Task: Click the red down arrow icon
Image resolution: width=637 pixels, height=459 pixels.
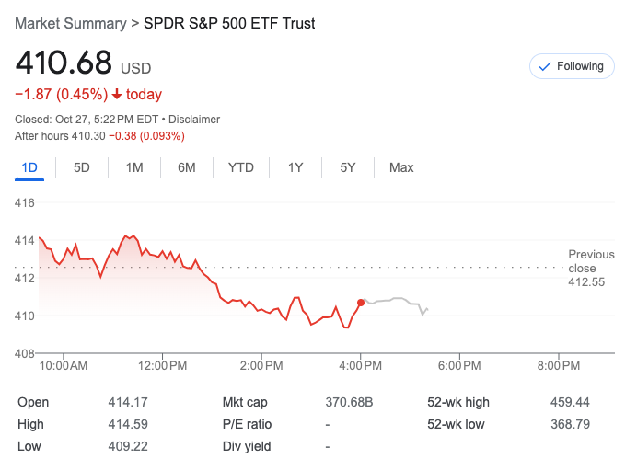Action: (x=117, y=94)
